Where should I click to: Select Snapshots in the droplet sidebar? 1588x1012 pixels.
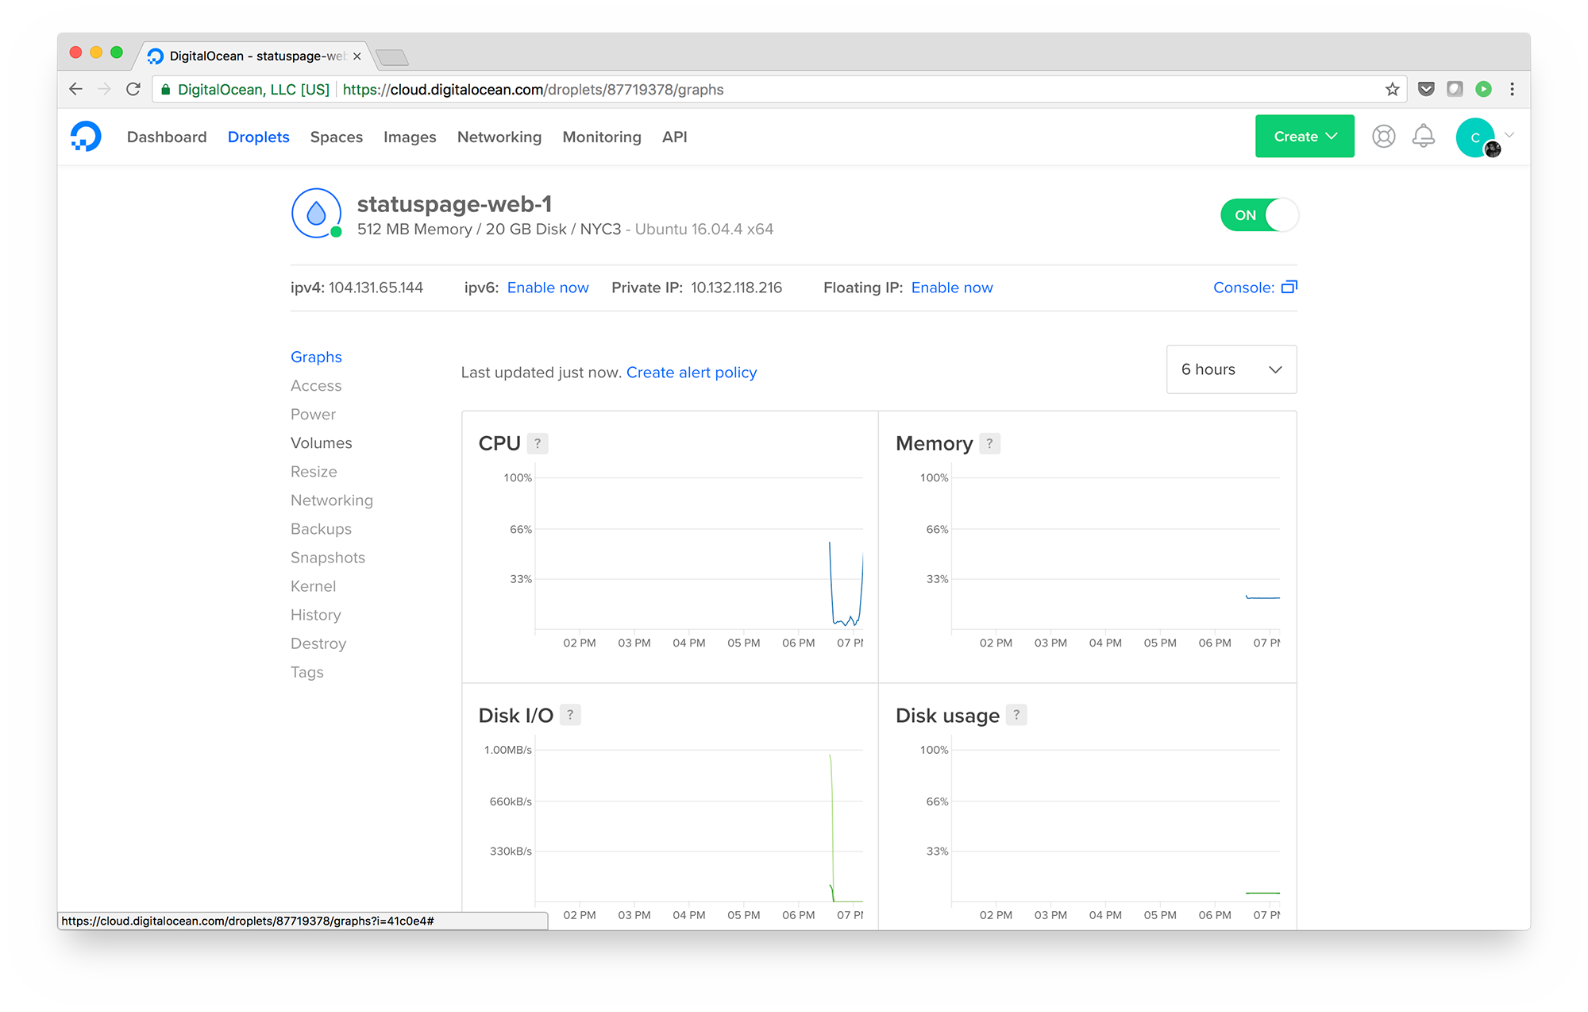(x=327, y=558)
